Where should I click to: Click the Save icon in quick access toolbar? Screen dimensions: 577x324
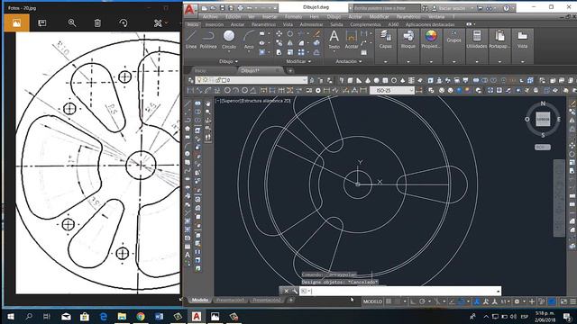(x=223, y=8)
